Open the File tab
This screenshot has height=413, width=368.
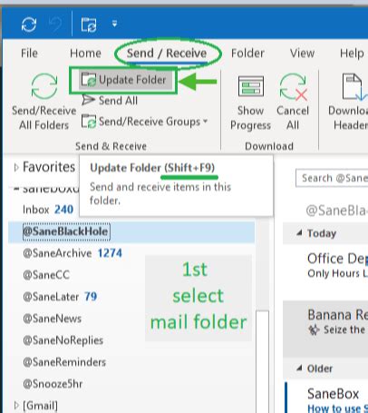[29, 54]
